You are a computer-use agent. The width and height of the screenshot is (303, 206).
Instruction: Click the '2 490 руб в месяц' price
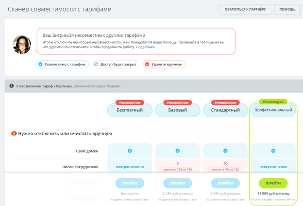coord(178,193)
